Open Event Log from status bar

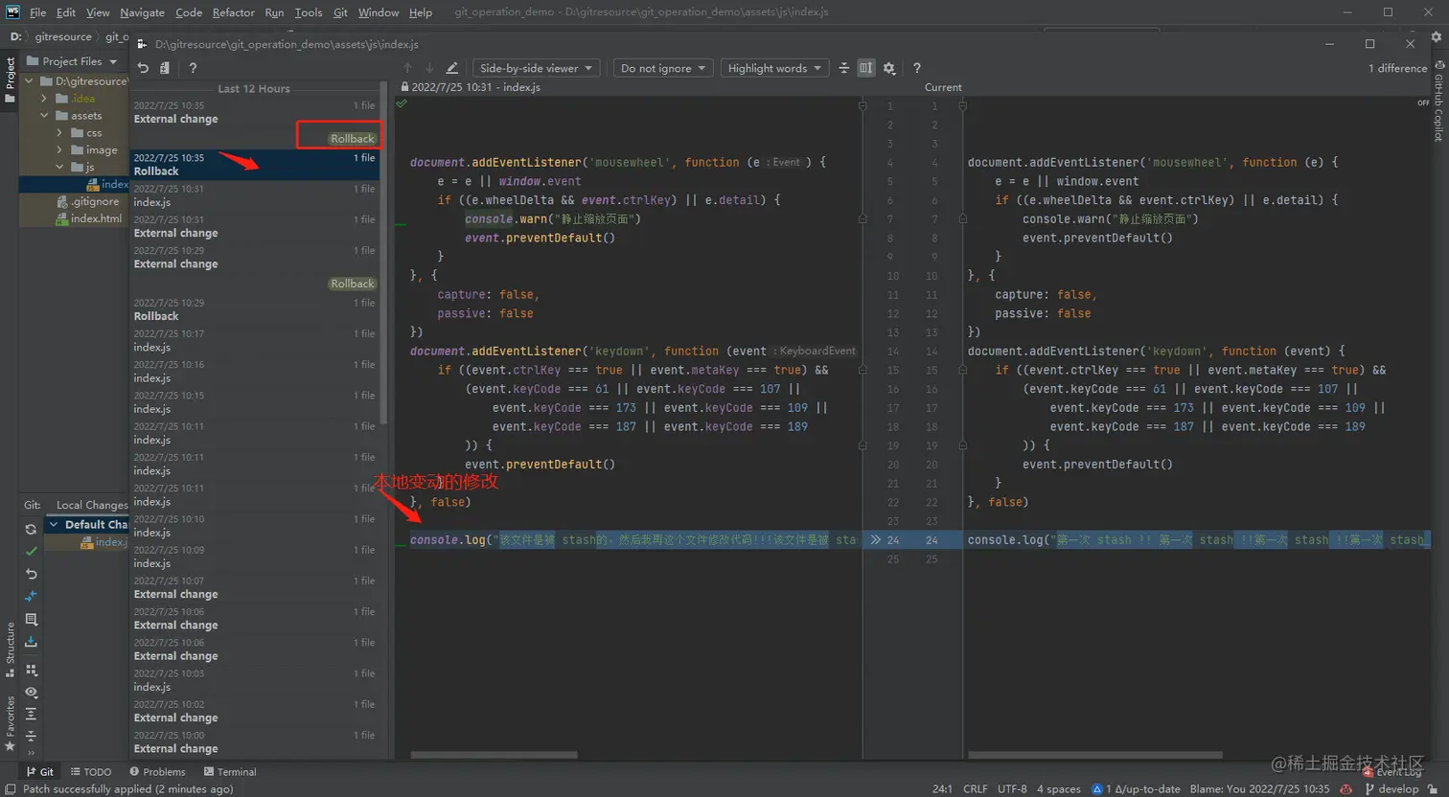(1393, 772)
